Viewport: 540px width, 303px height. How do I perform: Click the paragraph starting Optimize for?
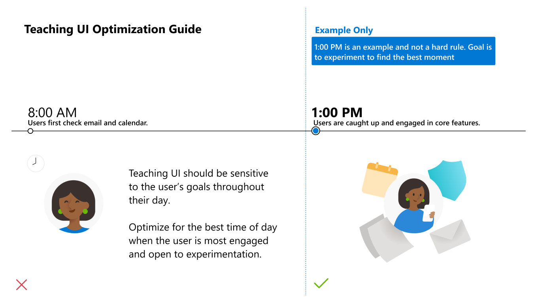coord(203,241)
